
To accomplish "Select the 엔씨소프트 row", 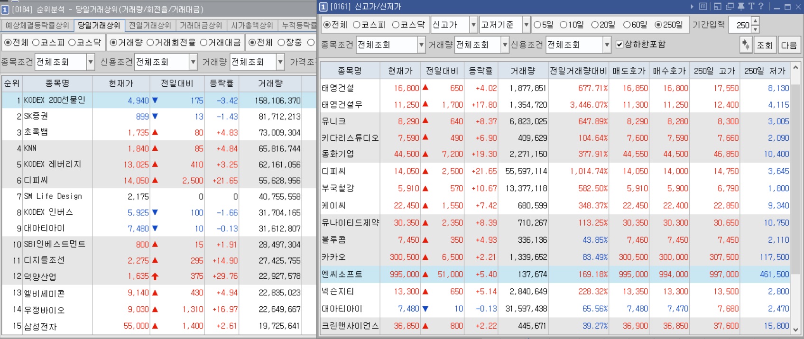I will tap(555, 274).
